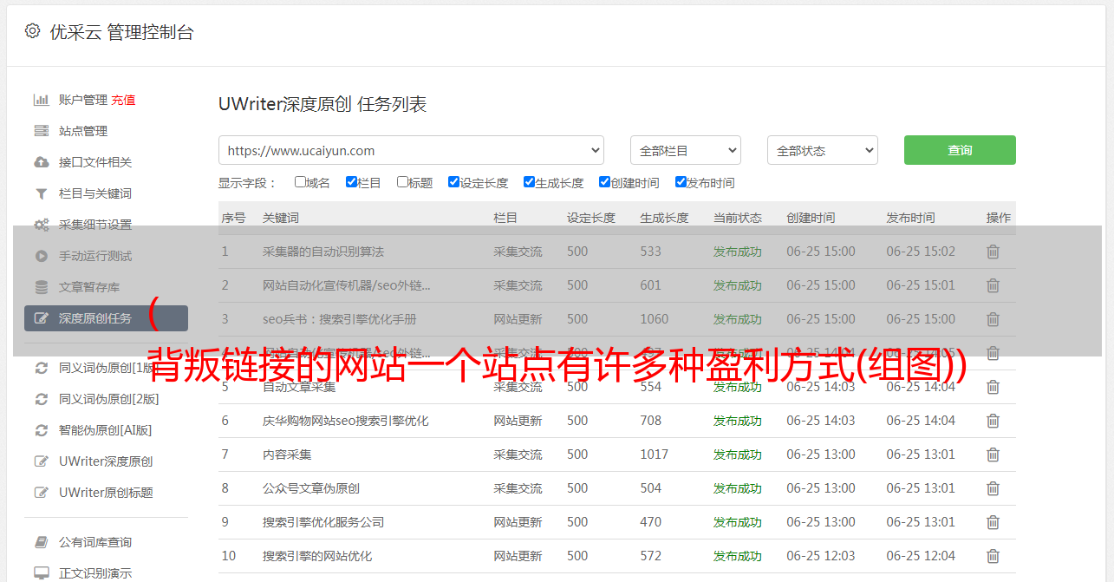
Task: Click the 搜索引擎优化服务公司 keyword row
Action: pos(323,522)
